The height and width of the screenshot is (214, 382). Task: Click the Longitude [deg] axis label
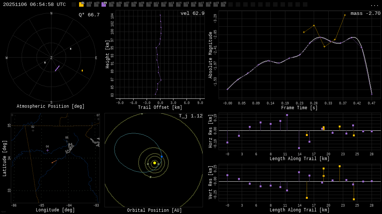click(x=55, y=210)
